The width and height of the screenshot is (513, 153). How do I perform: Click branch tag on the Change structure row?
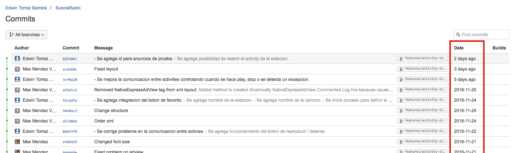coord(422,110)
